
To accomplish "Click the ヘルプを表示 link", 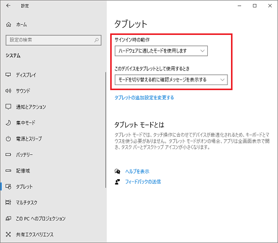I will [137, 172].
